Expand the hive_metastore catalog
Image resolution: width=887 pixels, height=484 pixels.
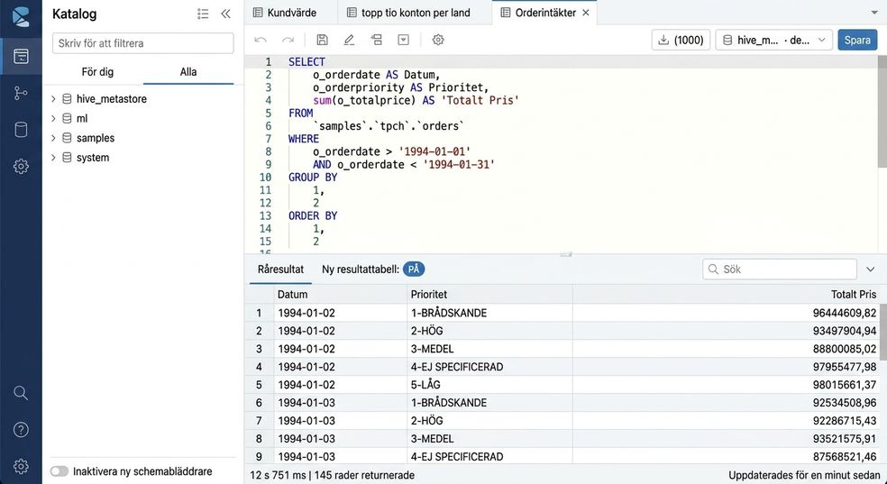click(x=53, y=99)
